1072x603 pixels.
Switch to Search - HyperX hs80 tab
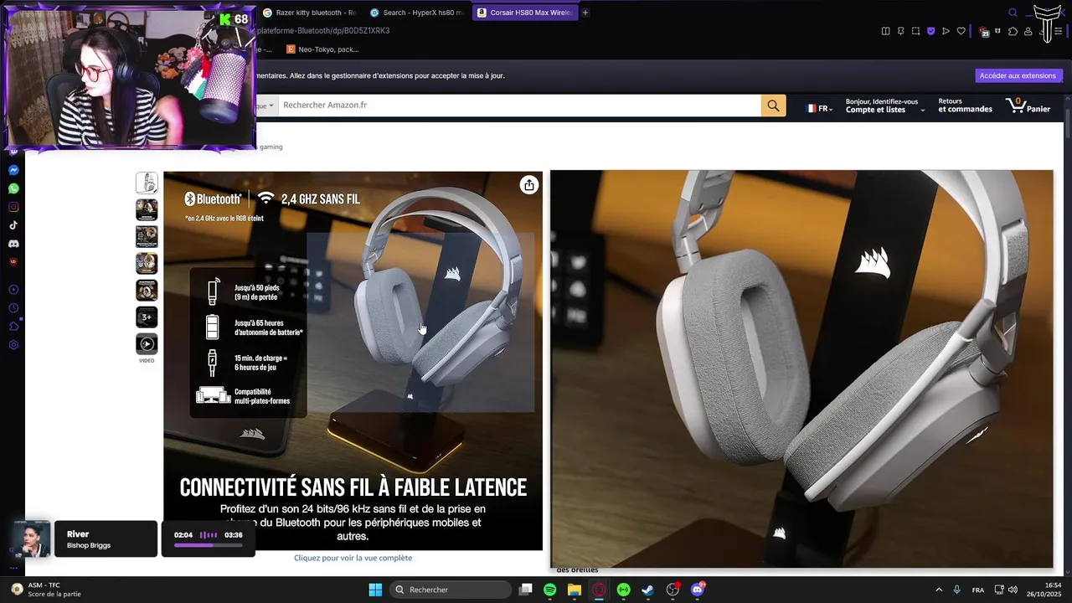click(416, 13)
